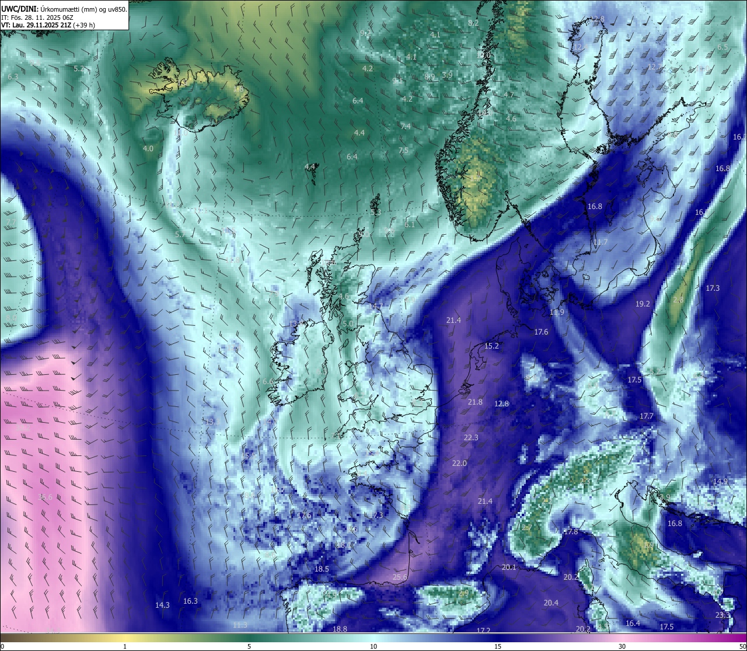Click the map value '22.3'
The width and height of the screenshot is (747, 651).
click(471, 437)
